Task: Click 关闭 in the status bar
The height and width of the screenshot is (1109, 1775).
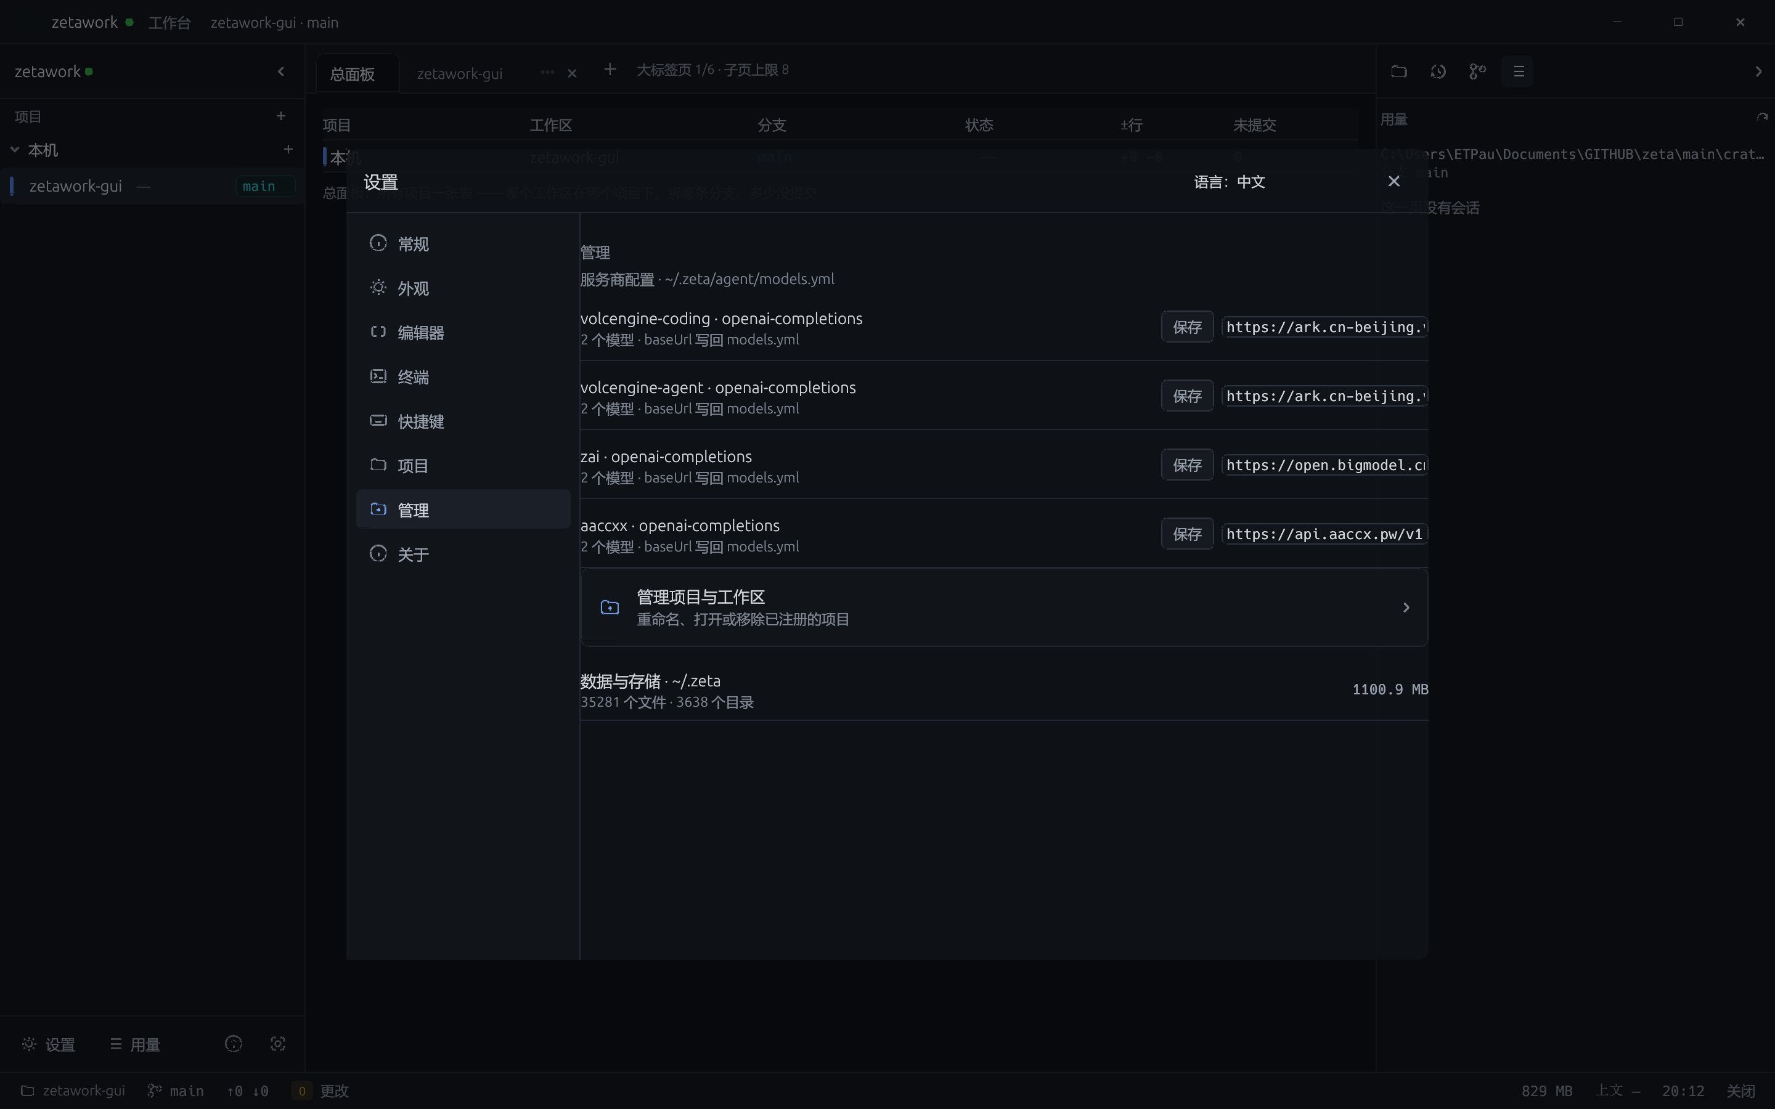Action: [x=1740, y=1091]
